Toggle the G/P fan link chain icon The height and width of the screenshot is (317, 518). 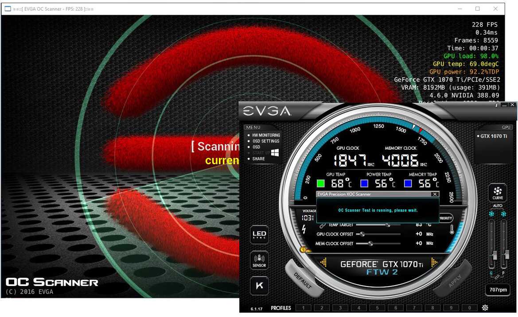(497, 277)
